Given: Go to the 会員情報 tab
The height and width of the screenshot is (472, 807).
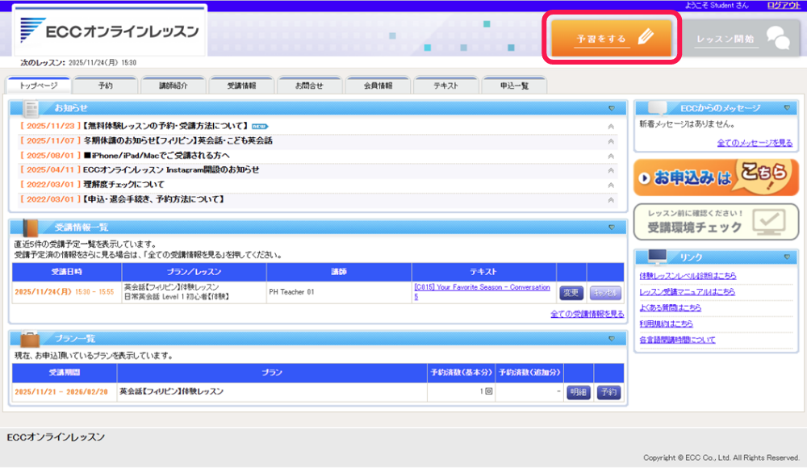Looking at the screenshot, I should point(378,85).
